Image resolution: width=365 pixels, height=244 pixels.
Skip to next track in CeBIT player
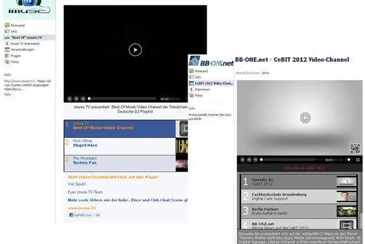pyautogui.click(x=255, y=160)
